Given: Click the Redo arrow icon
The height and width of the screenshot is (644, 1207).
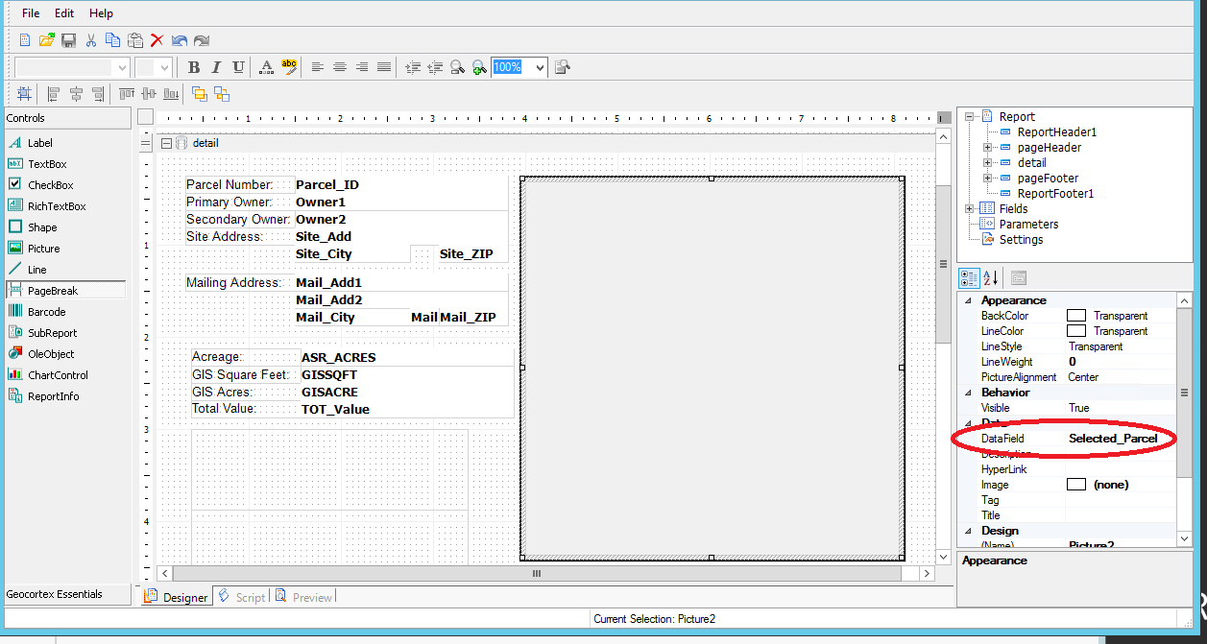Looking at the screenshot, I should tap(202, 40).
